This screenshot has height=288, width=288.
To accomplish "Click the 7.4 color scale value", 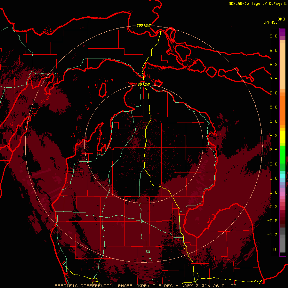I will click(x=274, y=79).
